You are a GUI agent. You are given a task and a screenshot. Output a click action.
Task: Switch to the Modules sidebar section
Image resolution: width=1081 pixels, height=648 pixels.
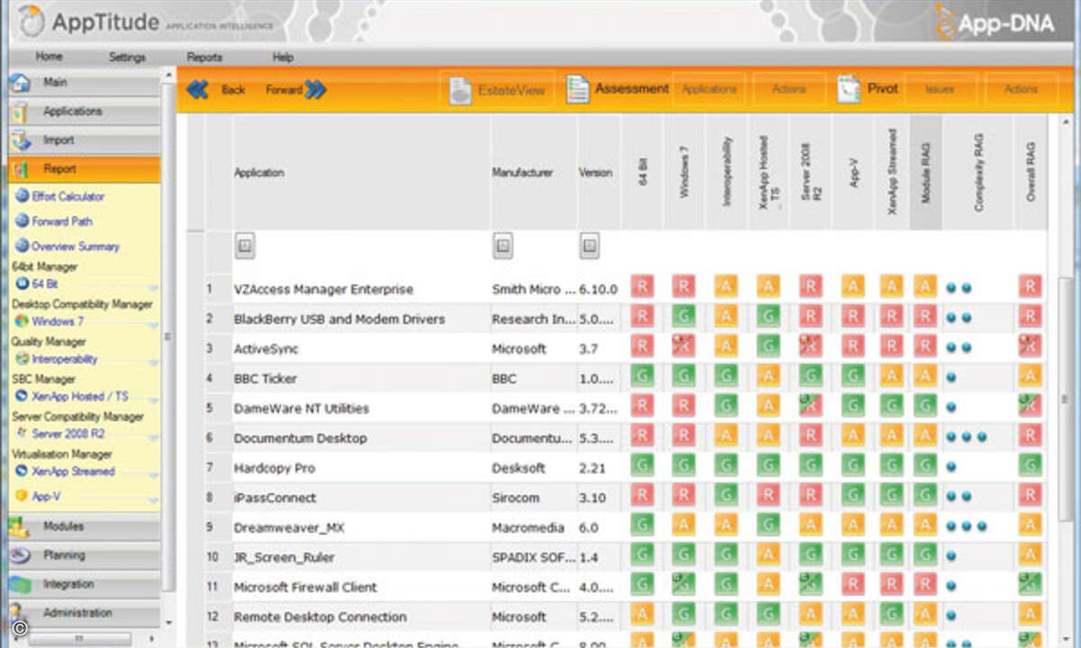point(85,526)
